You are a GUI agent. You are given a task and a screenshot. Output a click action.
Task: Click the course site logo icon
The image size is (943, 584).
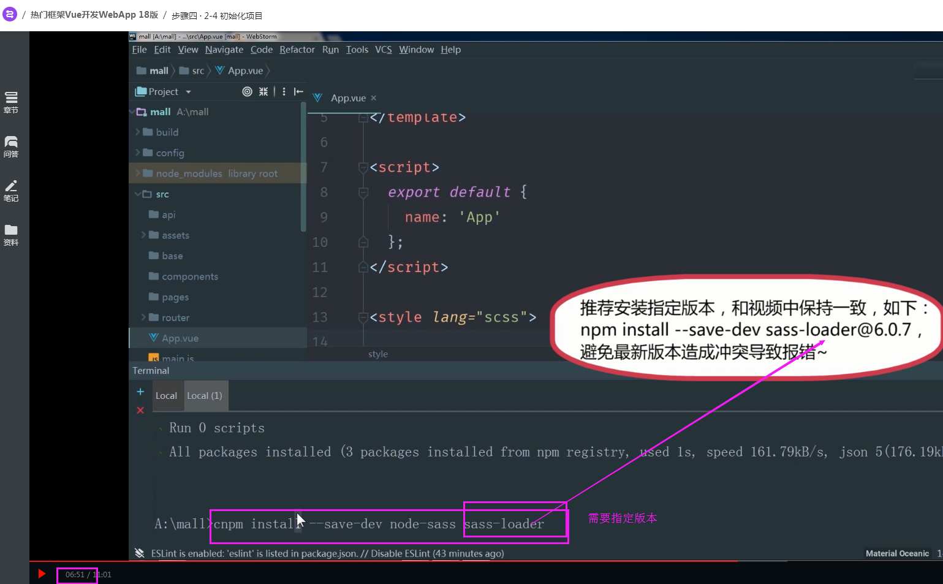(x=10, y=14)
